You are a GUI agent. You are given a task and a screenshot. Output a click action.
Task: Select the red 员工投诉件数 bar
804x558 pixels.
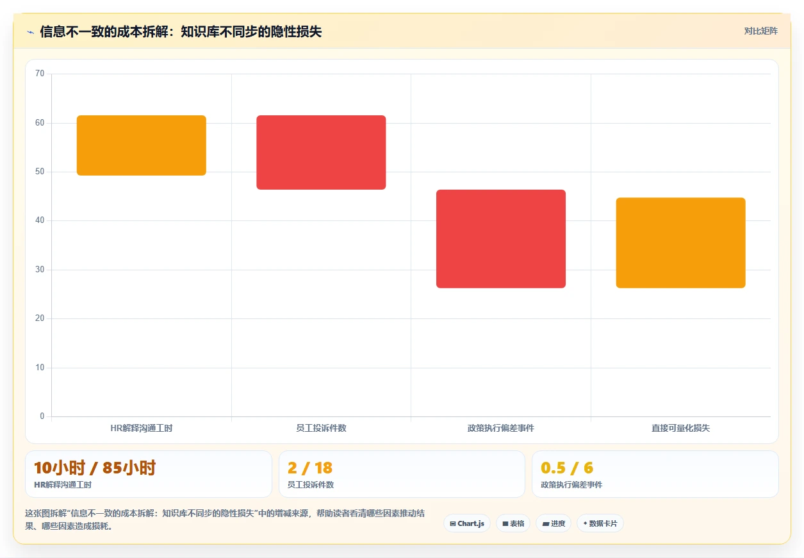click(x=321, y=152)
